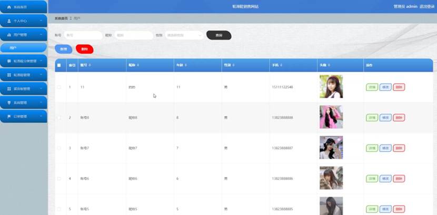The image size is (437, 215).
Task: Select the 用户 submenu item in sidebar
Action: pyautogui.click(x=23, y=48)
